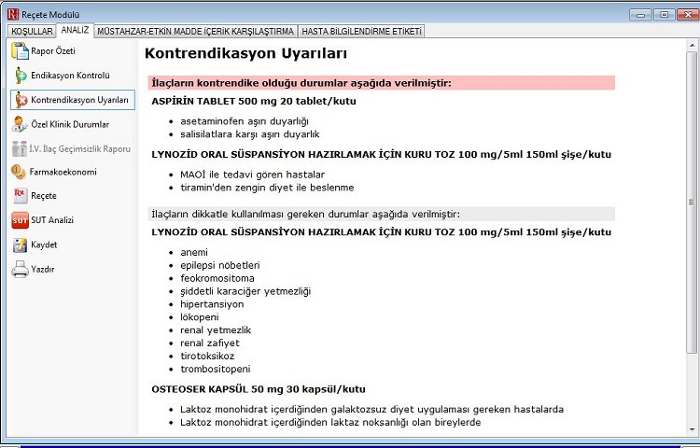Click 'hipertansiyon' list item
The image size is (700, 448).
212,304
